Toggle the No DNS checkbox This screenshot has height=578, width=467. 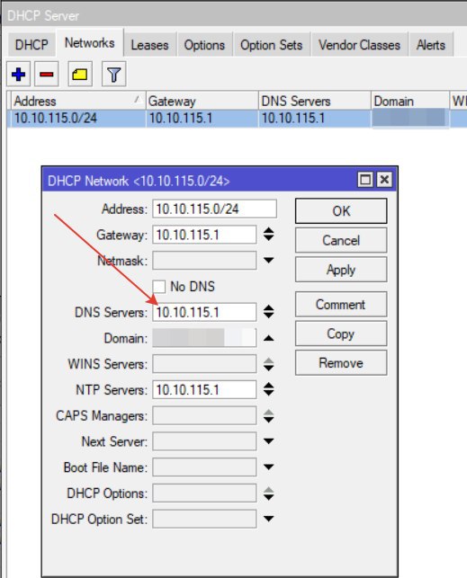pyautogui.click(x=159, y=287)
